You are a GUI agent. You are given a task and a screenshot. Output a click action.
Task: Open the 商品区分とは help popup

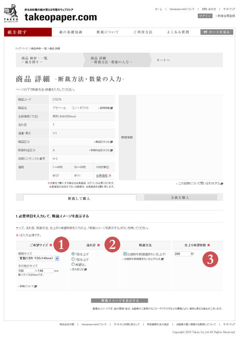(x=103, y=142)
